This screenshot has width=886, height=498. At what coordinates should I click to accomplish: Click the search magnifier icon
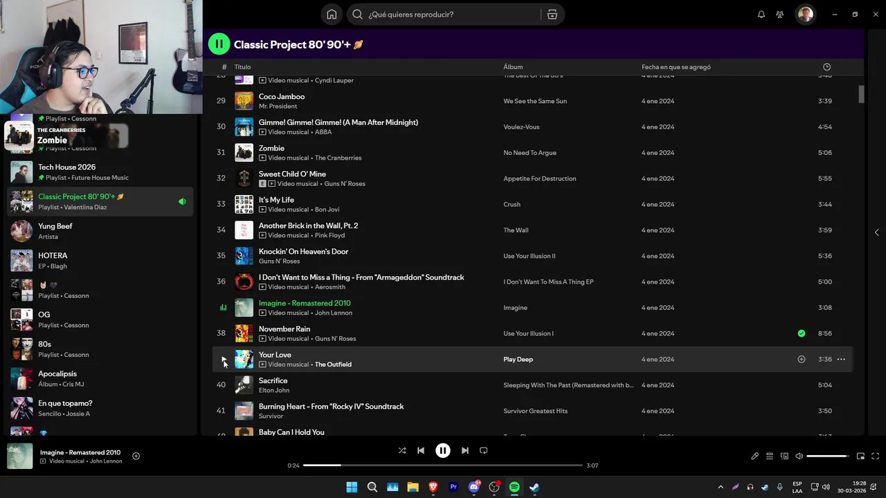click(357, 15)
